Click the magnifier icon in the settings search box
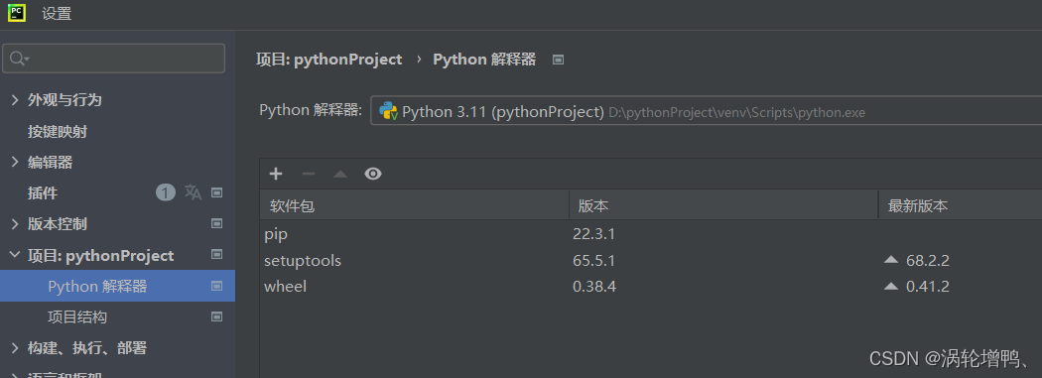This screenshot has height=378, width=1042. point(18,59)
